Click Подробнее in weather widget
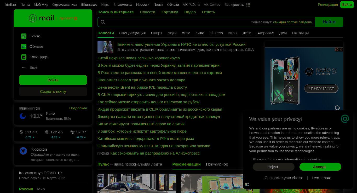This screenshot has width=357, height=193. (x=78, y=108)
